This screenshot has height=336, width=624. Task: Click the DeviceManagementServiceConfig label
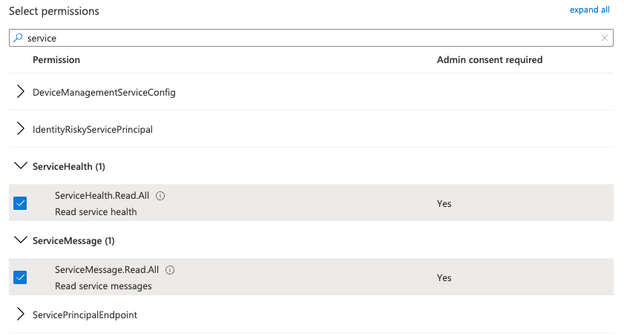coord(104,93)
